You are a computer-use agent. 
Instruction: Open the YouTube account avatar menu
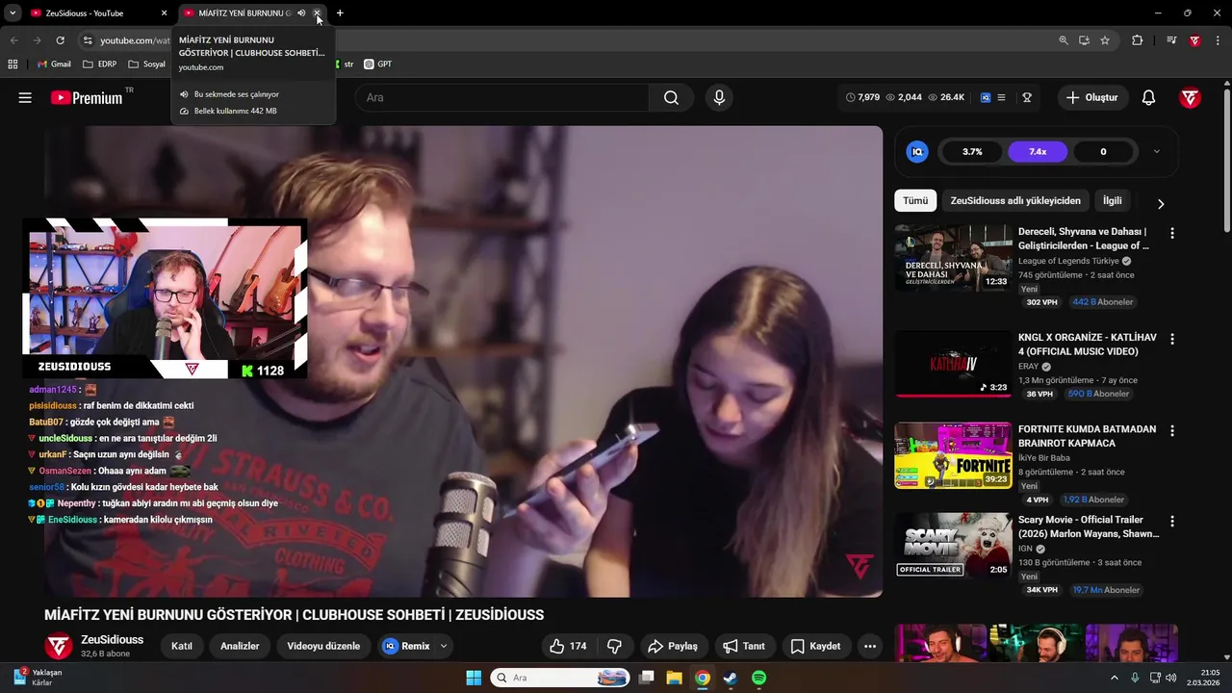[x=1190, y=97]
